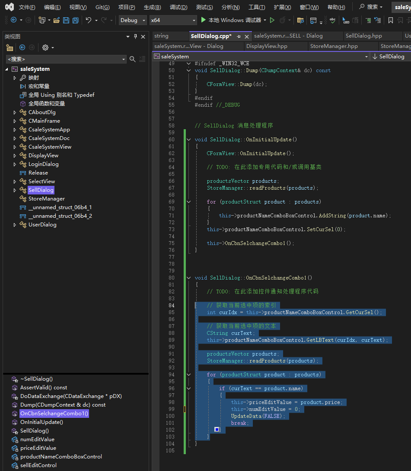The height and width of the screenshot is (471, 411).
Task: Toggle auto-hide pin for class view panel
Action: 135,37
